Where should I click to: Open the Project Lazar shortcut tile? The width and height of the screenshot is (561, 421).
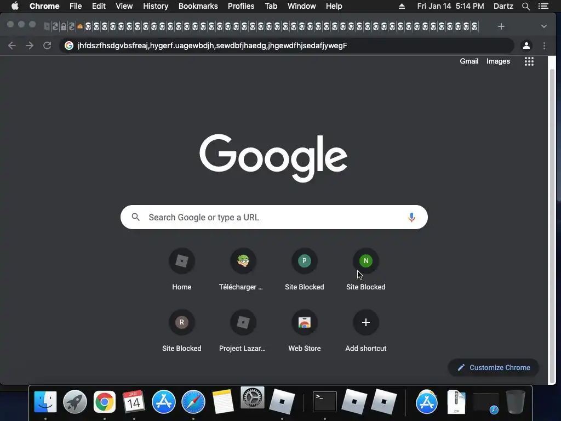click(x=243, y=331)
